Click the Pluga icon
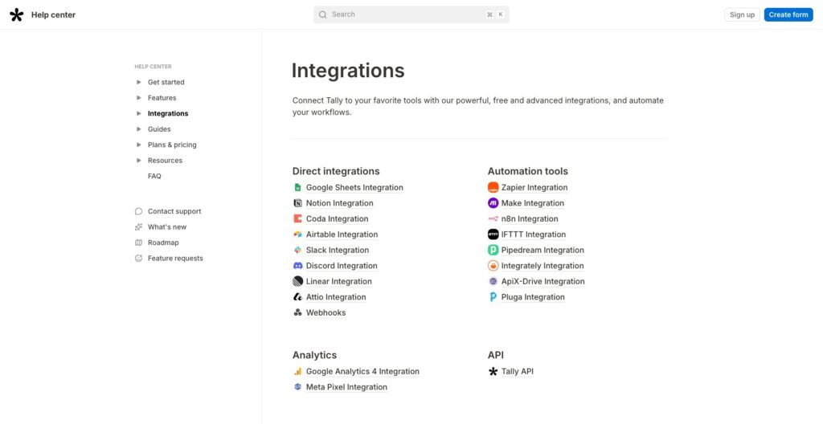The height and width of the screenshot is (424, 823). 493,297
